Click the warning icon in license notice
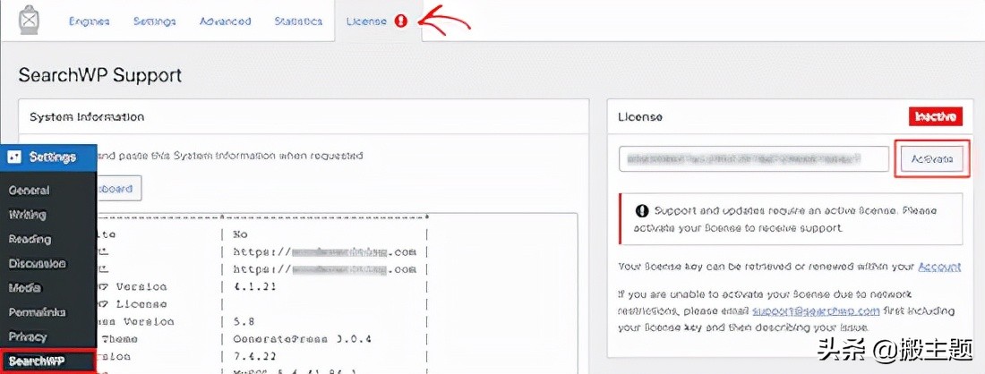 642,211
